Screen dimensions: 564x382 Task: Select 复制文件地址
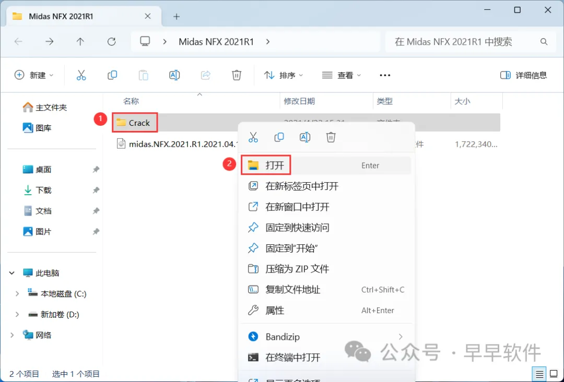326,290
